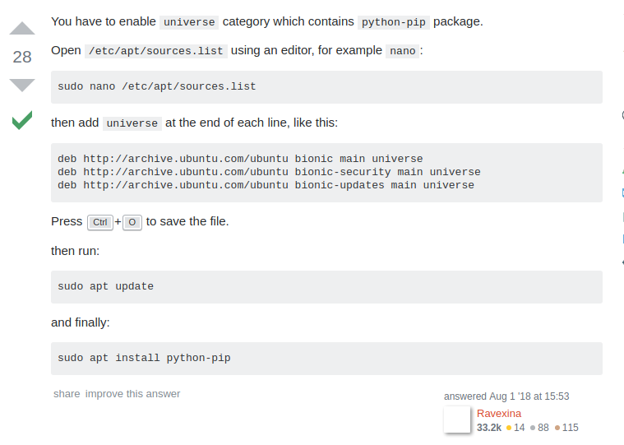
Task: Click the 33.2k reputation score
Action: click(488, 428)
